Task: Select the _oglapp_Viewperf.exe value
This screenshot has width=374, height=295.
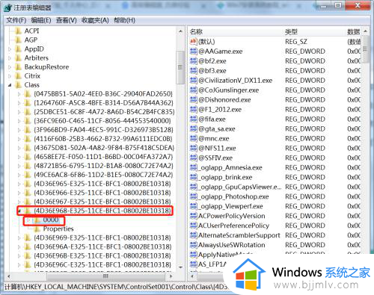Action: pos(230,206)
